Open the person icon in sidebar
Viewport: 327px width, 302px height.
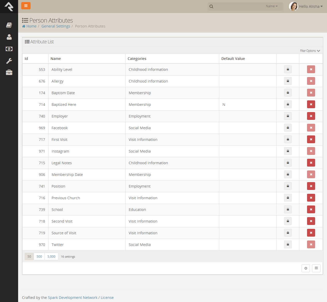point(9,37)
